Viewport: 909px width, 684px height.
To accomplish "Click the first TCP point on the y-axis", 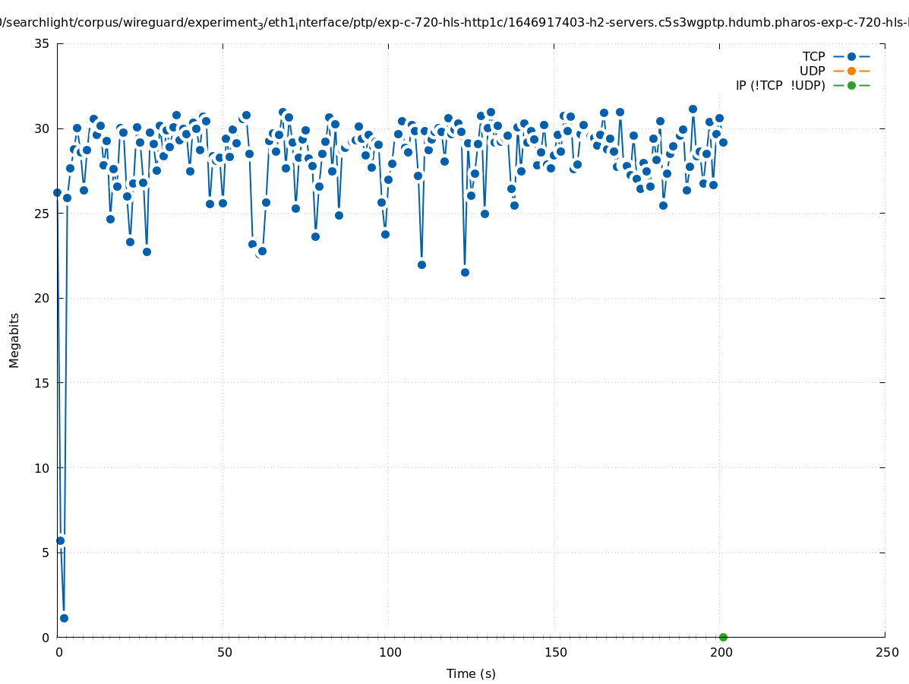I will click(x=57, y=192).
